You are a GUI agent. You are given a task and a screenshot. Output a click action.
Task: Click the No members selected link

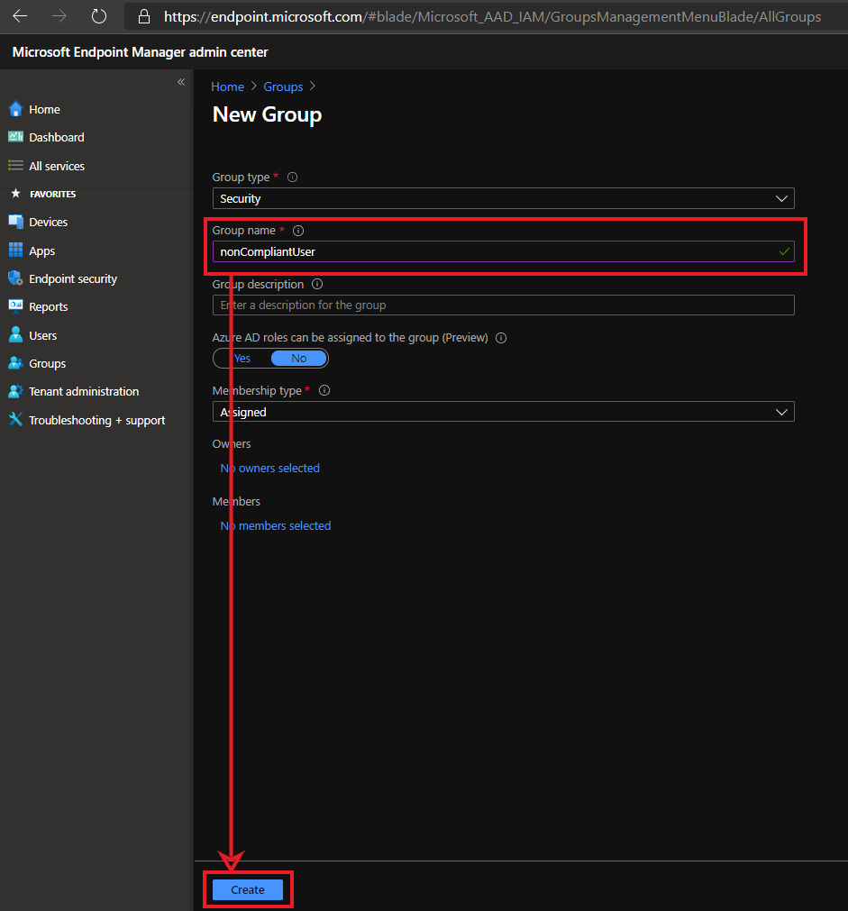(x=276, y=525)
